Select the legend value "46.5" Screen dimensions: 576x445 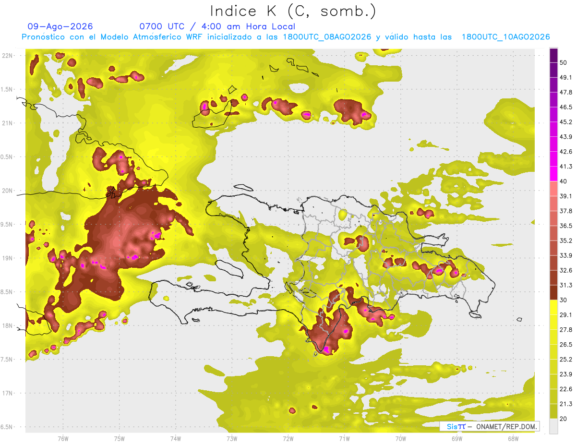566,107
